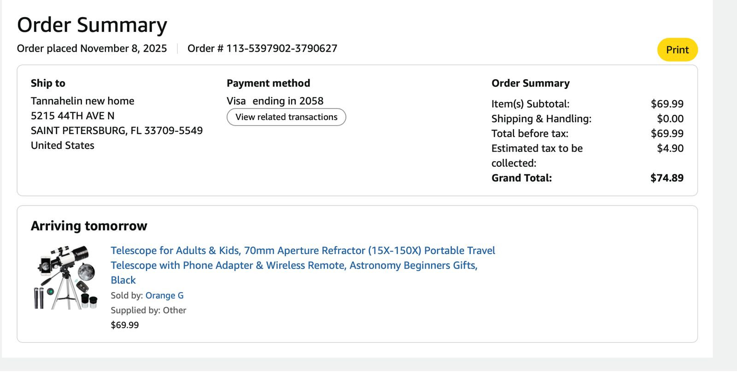Click the Arriving tomorrow heading
This screenshot has width=737, height=377.
click(89, 226)
